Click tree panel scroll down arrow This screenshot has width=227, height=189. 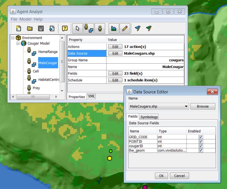(x=62, y=91)
